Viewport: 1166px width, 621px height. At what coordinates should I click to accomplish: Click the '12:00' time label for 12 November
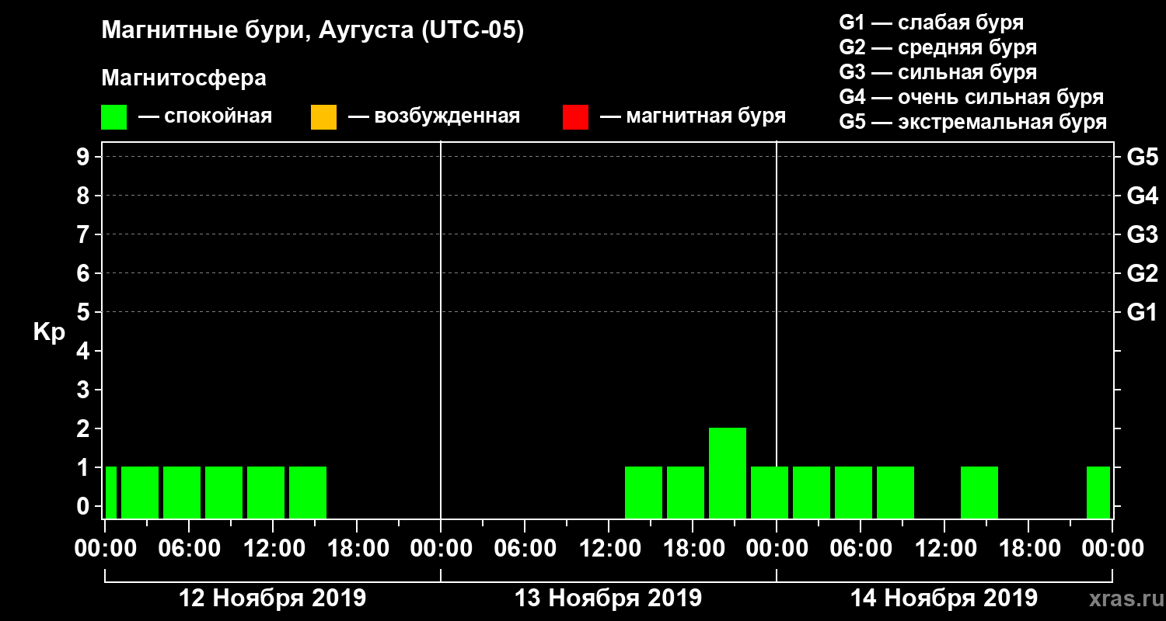coord(273,549)
